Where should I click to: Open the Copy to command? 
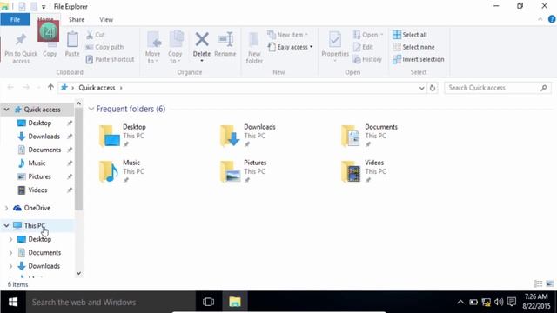click(x=176, y=47)
